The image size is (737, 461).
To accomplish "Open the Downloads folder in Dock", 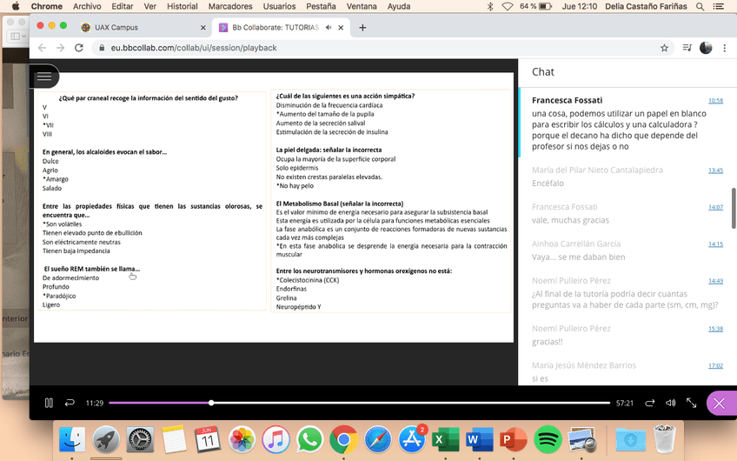I will point(630,440).
